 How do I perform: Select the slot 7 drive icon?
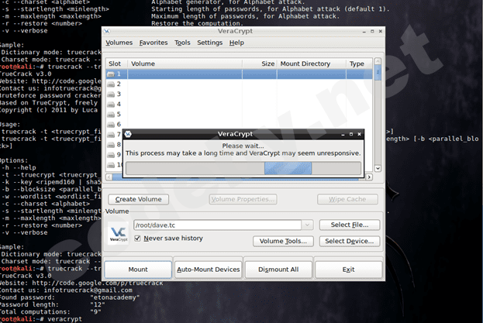(111, 135)
